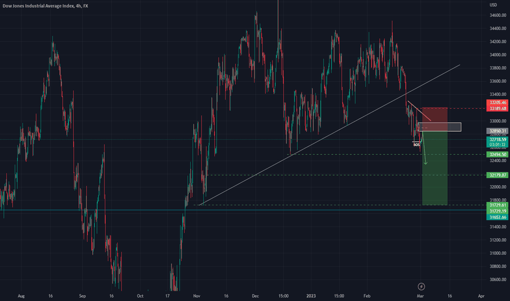The height and width of the screenshot is (301, 510).
Task: Click the 30600.00 price axis value
Action: click(498, 280)
